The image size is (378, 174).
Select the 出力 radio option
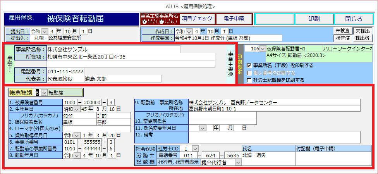click(x=144, y=22)
